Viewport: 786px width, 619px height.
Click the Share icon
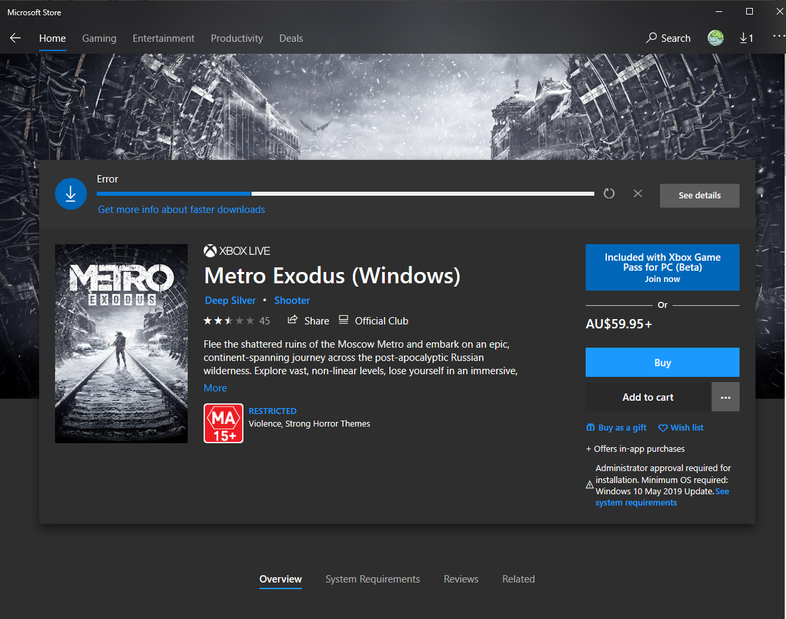point(293,320)
